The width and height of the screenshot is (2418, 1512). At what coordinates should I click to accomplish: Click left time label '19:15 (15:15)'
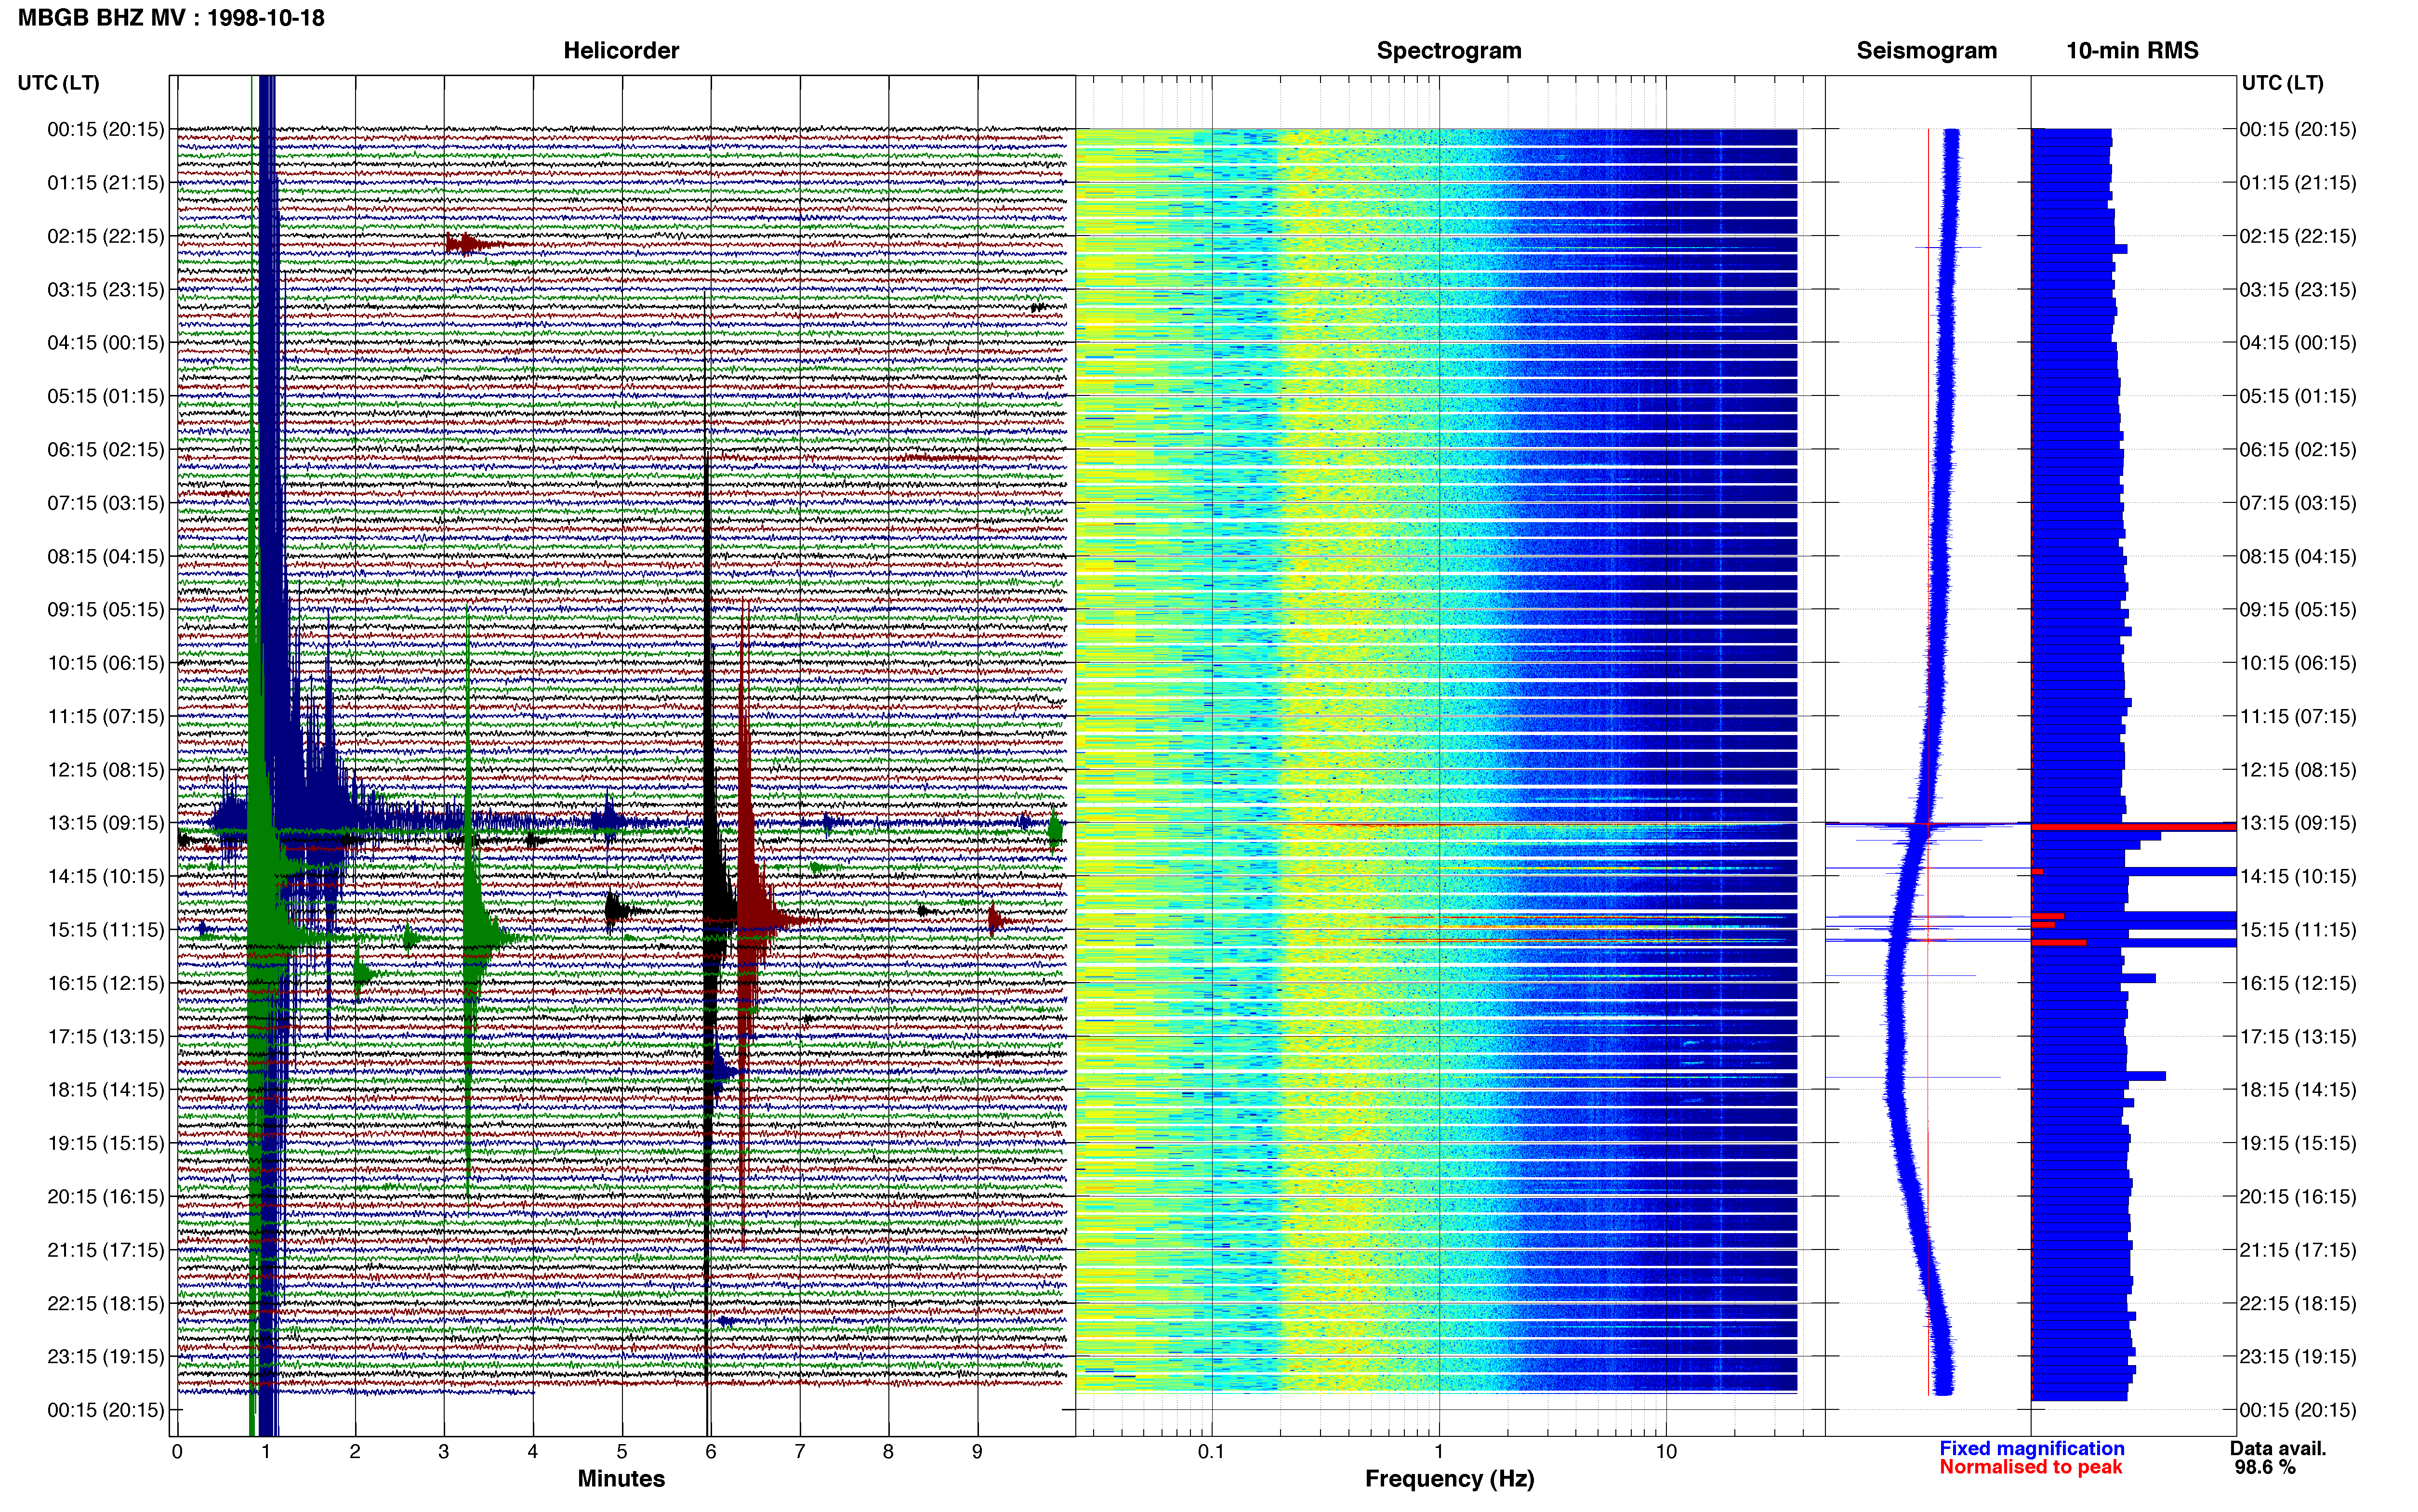[106, 1143]
